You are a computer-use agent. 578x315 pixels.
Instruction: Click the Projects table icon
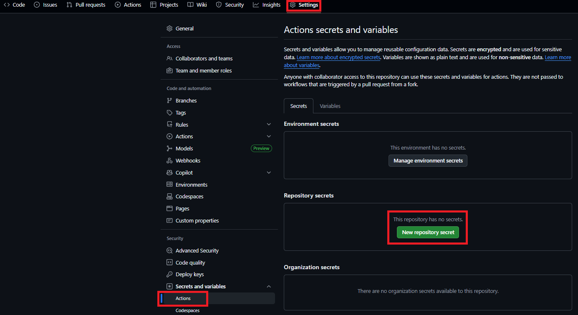[x=153, y=5]
